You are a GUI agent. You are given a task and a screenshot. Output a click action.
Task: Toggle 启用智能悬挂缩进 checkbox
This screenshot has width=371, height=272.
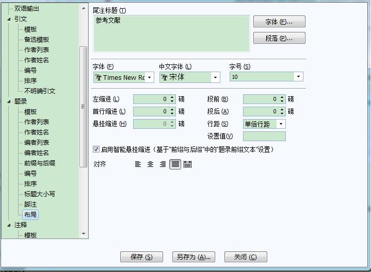(96, 149)
